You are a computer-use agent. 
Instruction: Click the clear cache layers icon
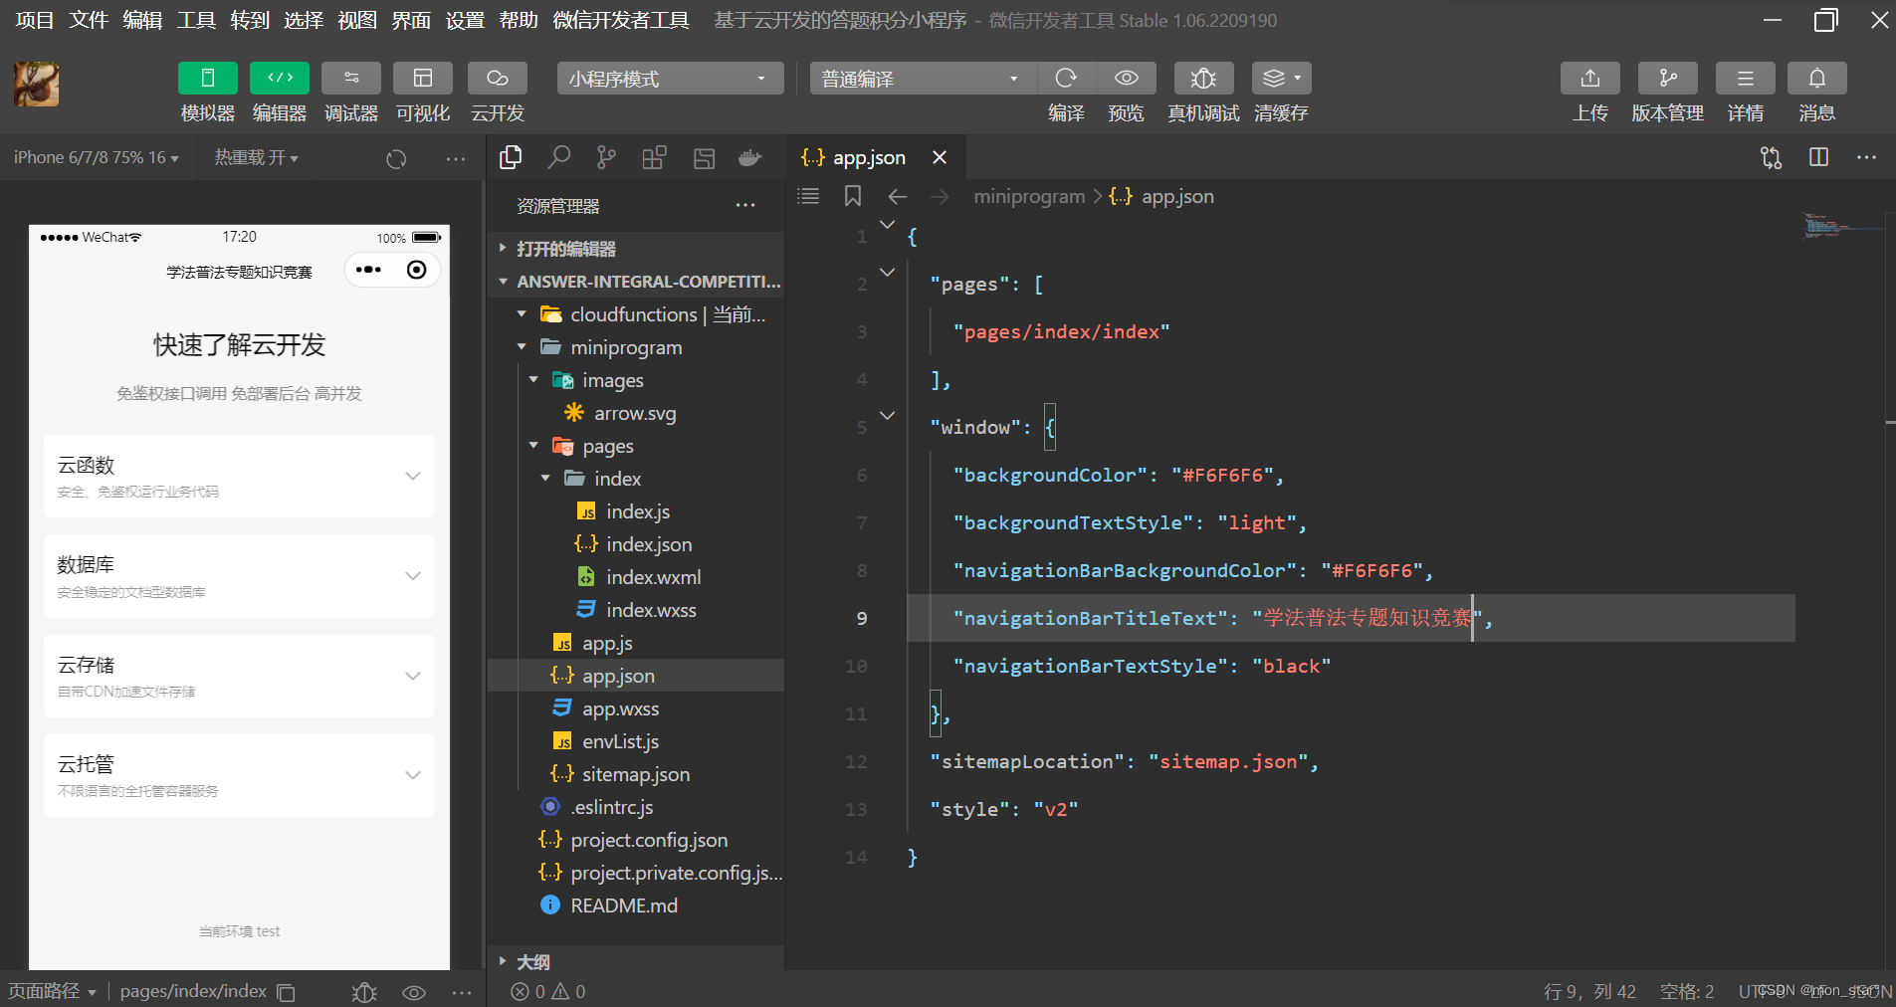tap(1281, 78)
